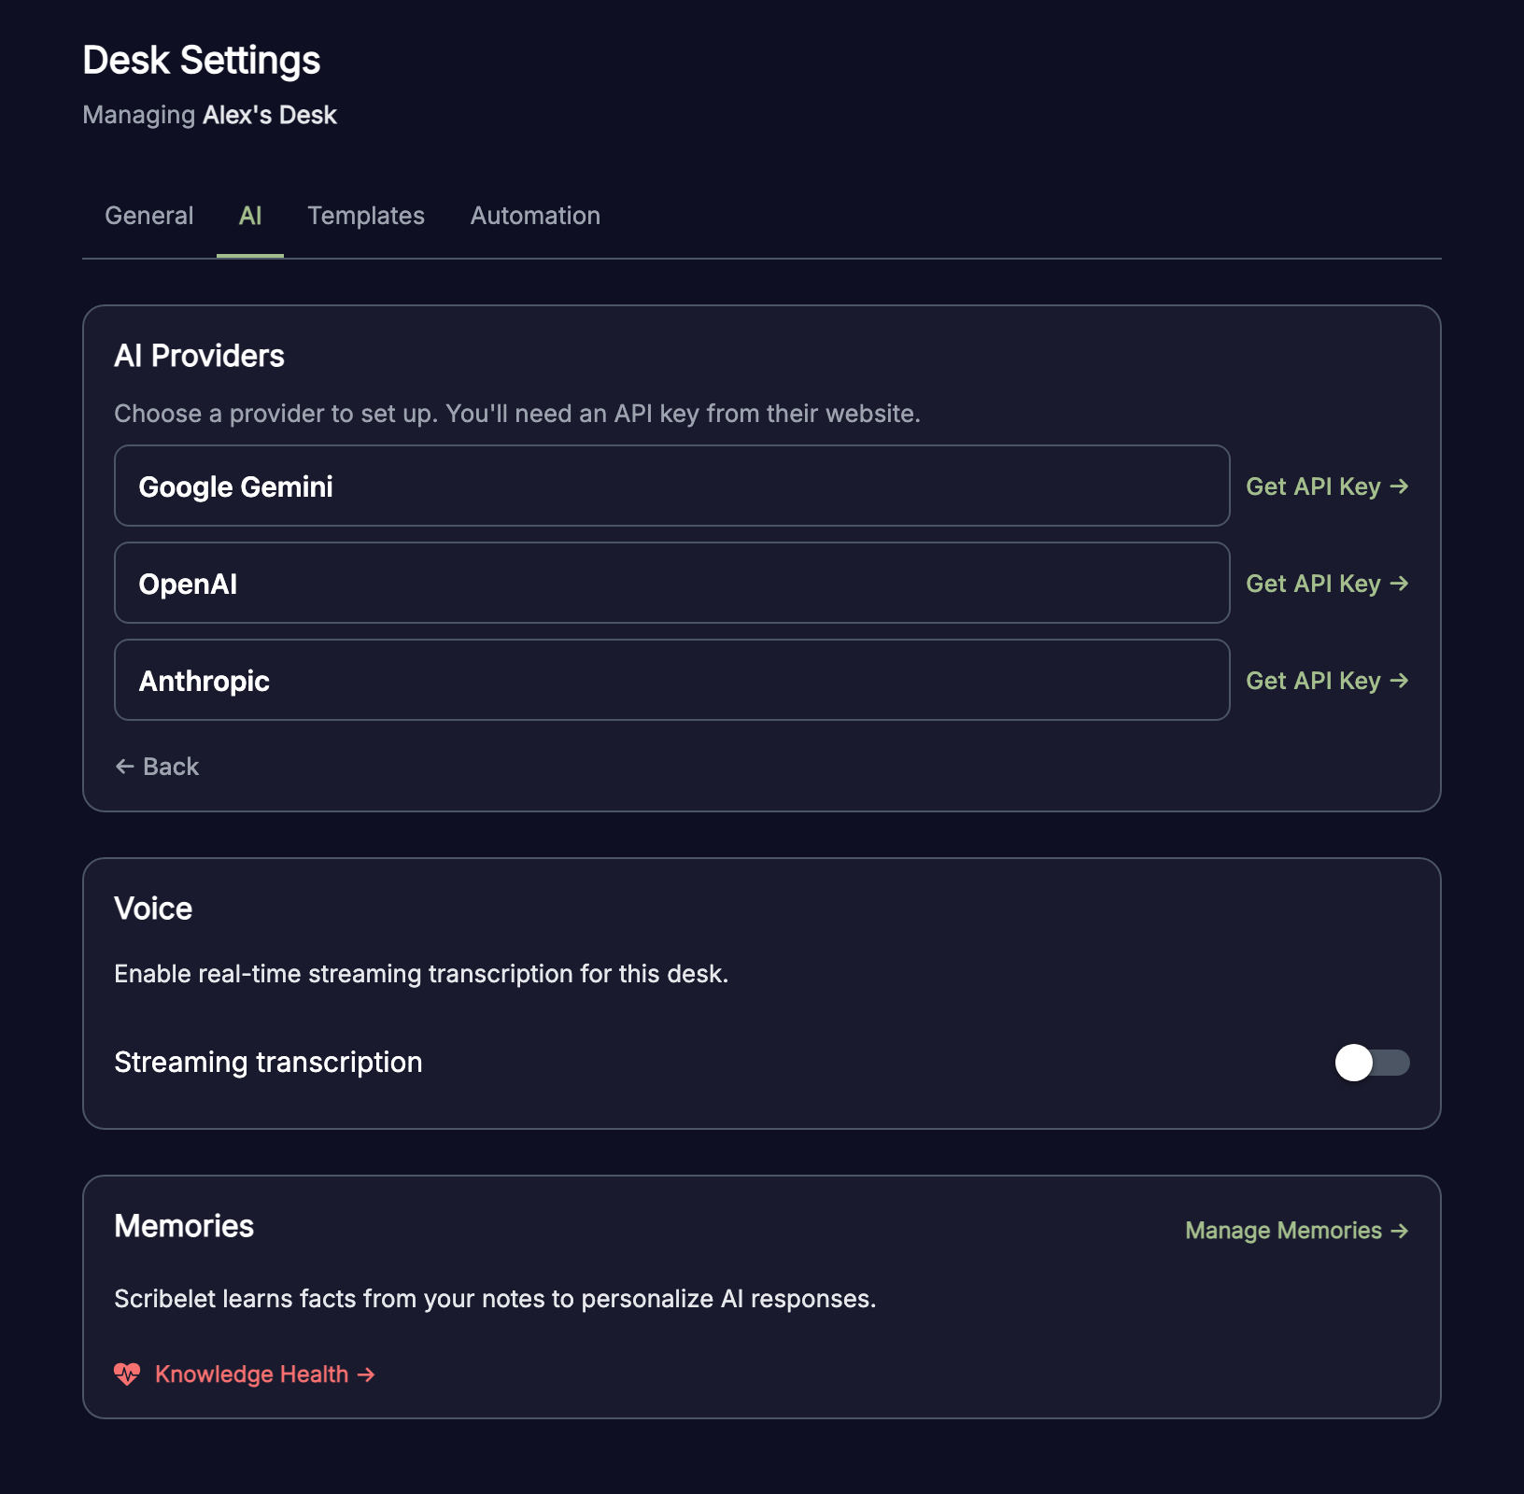
Task: Enable the Streaming transcription toggle
Action: 1372,1063
